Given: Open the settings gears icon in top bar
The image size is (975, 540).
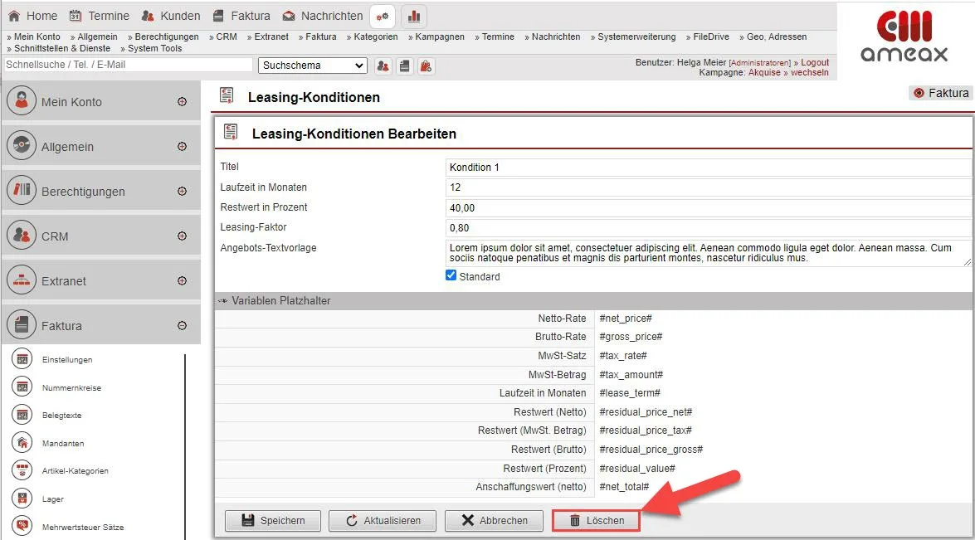Looking at the screenshot, I should pyautogui.click(x=383, y=16).
